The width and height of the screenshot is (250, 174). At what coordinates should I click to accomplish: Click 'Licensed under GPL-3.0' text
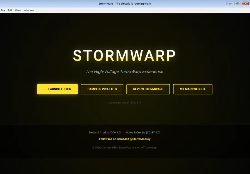tap(125, 103)
